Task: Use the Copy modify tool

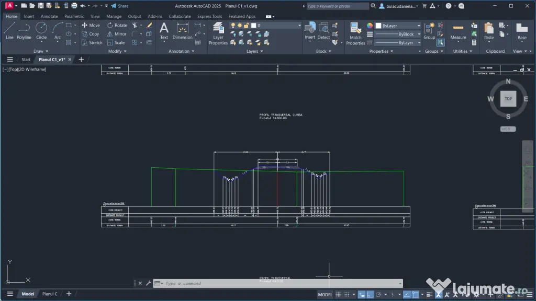Action: click(x=90, y=34)
